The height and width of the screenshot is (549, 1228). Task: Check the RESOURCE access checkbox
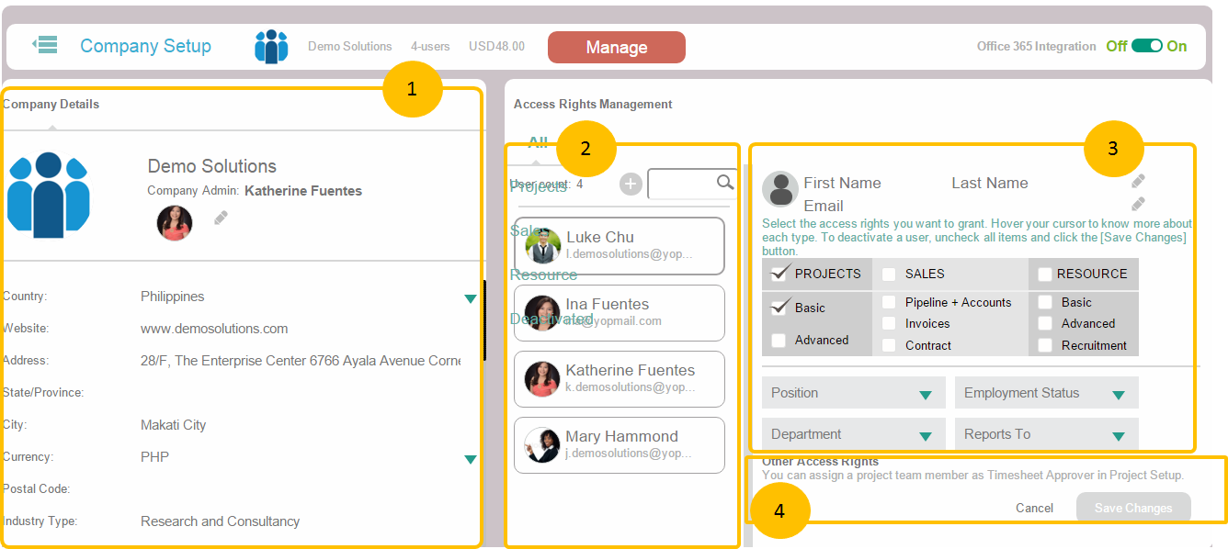point(1045,274)
